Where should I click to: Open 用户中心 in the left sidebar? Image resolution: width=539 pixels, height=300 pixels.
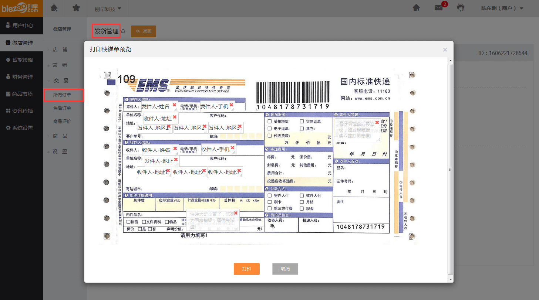pos(21,25)
